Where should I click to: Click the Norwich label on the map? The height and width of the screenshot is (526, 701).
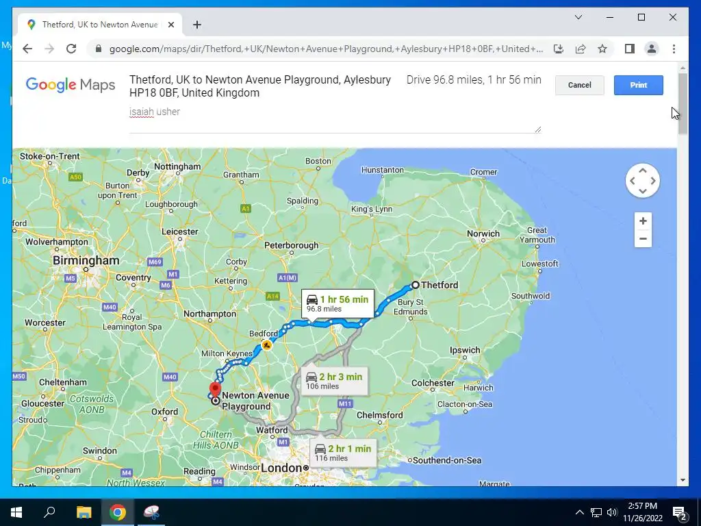(x=483, y=234)
